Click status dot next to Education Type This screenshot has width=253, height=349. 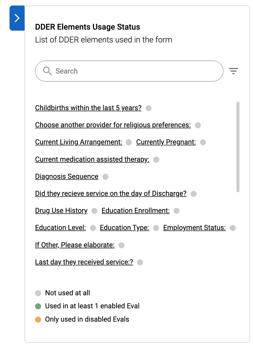point(156,228)
